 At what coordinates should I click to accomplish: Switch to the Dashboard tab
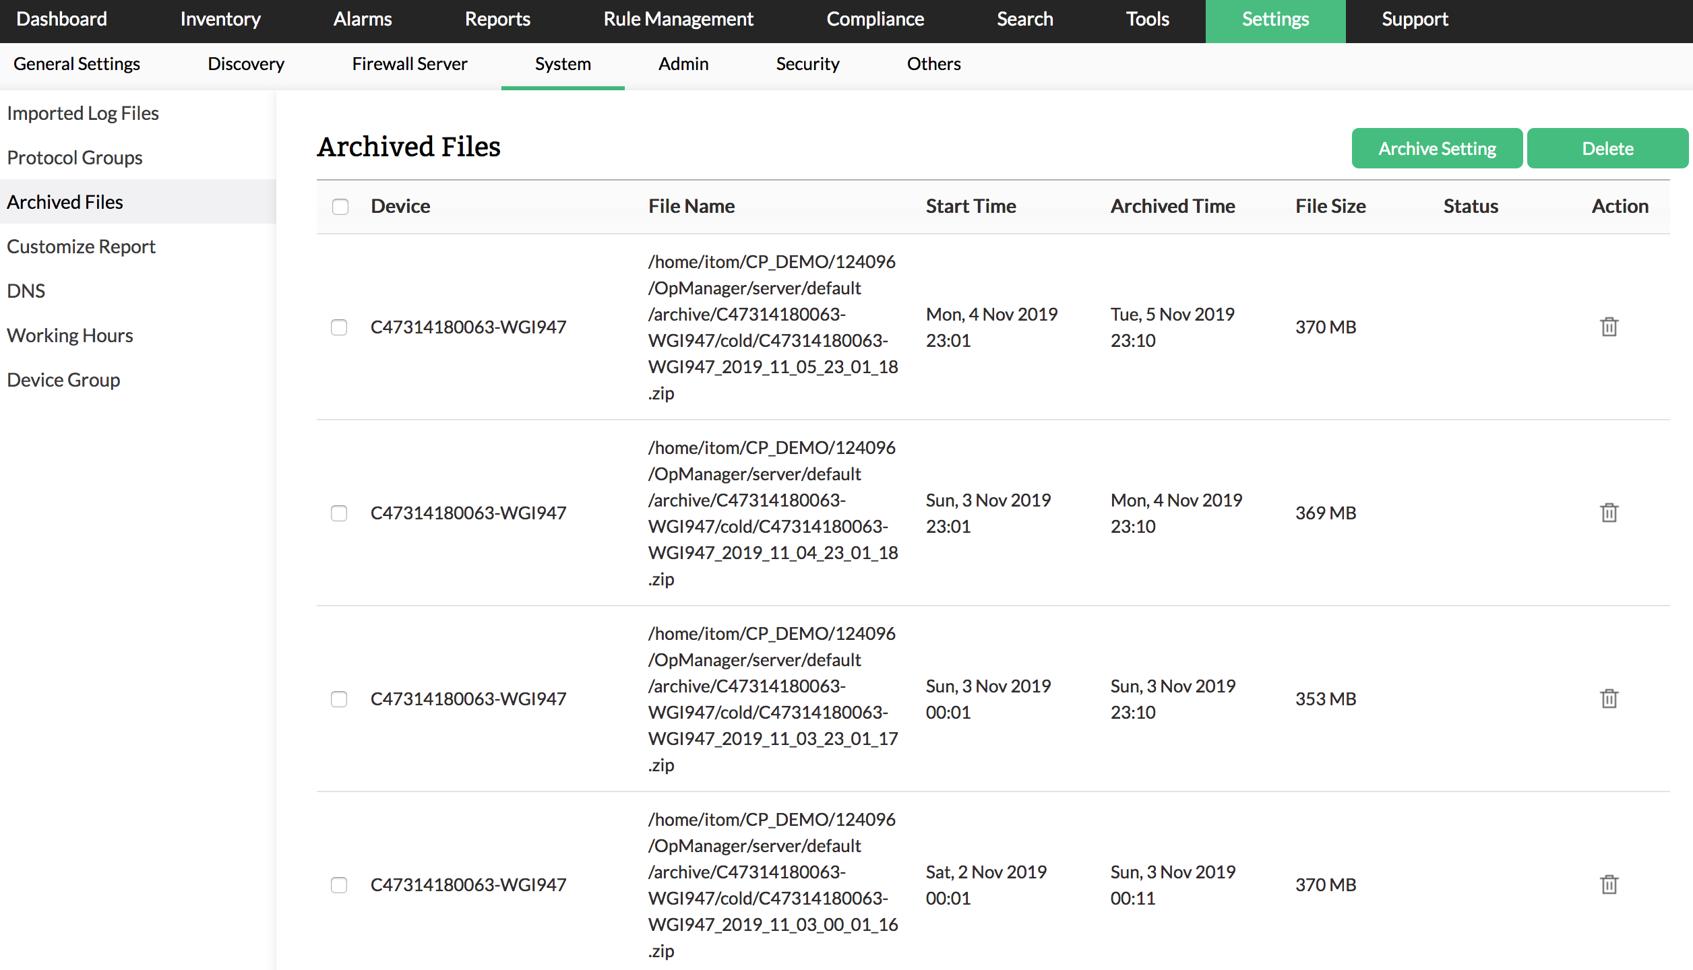pos(61,19)
